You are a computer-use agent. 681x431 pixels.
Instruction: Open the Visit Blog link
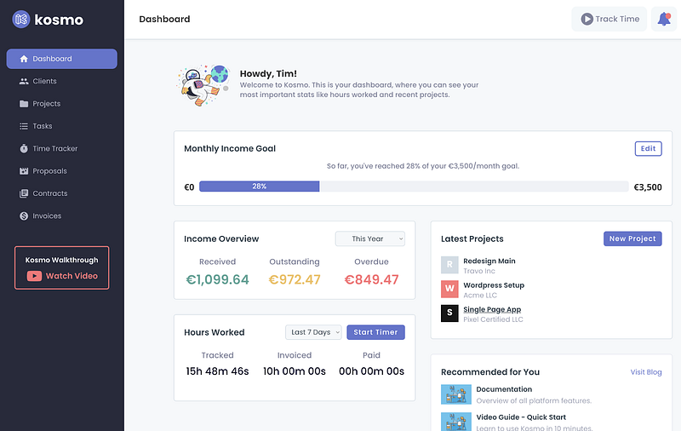point(646,372)
